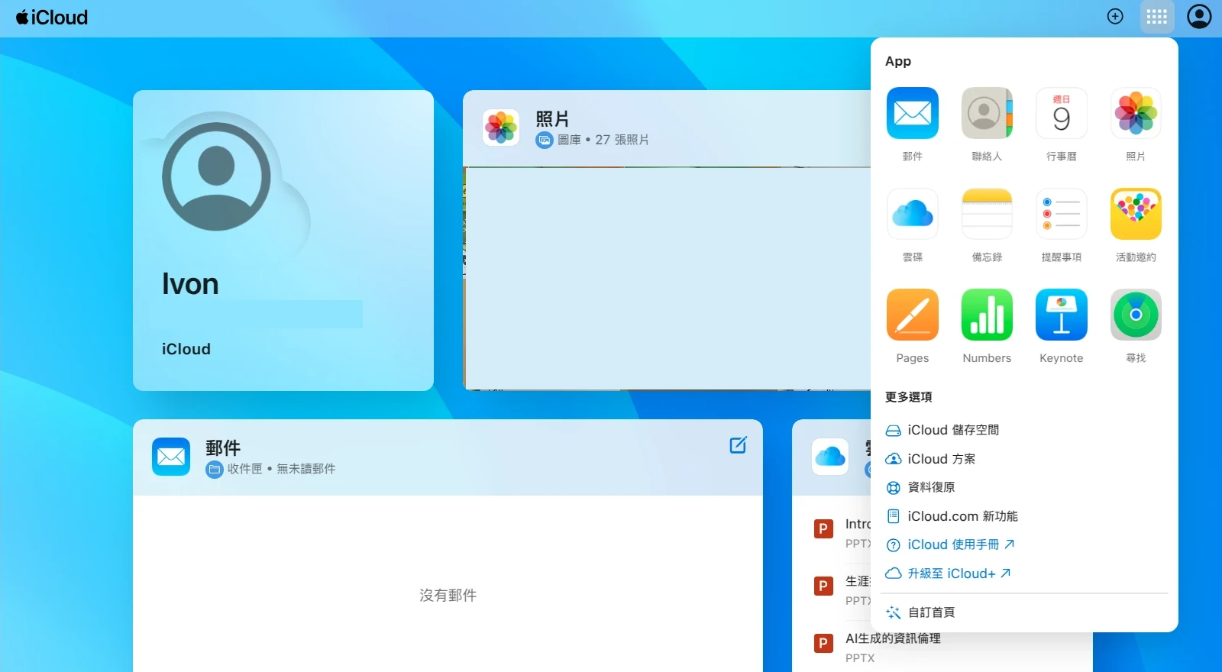Open the 尋找 Find My app icon
This screenshot has width=1222, height=672.
tap(1136, 315)
